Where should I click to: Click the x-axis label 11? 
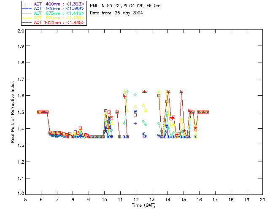click(x=120, y=200)
